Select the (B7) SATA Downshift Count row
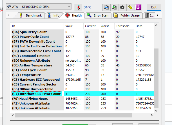Viewport: 172px width, 125px height. click(83, 41)
